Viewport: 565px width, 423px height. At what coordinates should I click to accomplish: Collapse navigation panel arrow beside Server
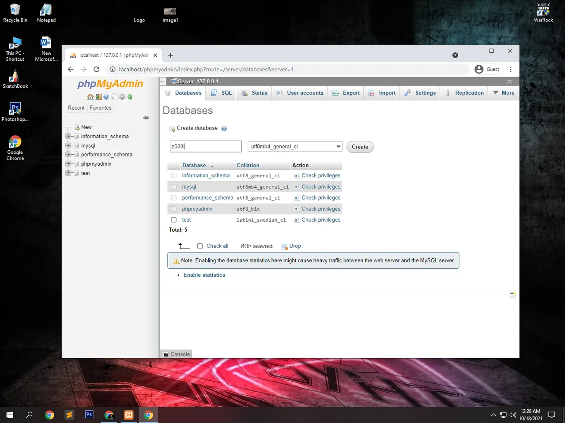pyautogui.click(x=163, y=82)
